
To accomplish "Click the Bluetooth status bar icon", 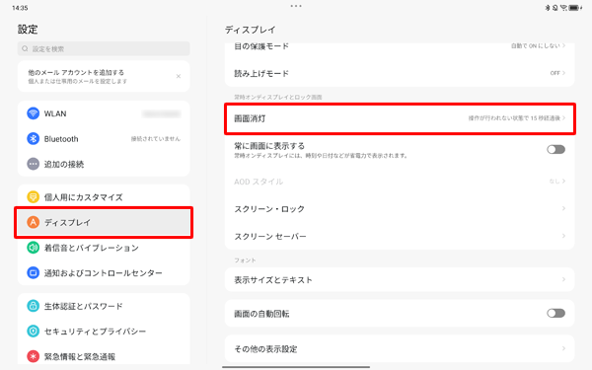I will tap(547, 8).
